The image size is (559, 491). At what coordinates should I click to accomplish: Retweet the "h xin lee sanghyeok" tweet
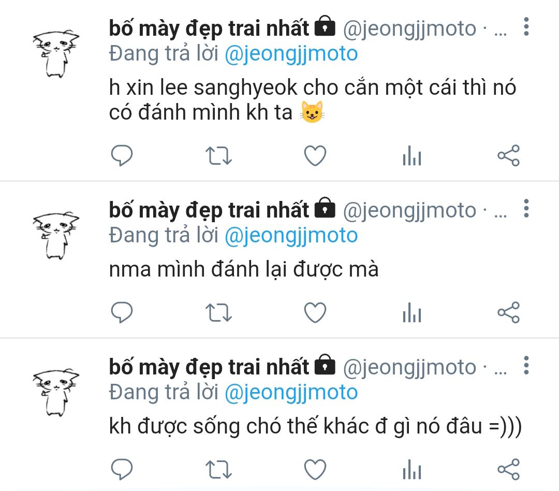pos(218,155)
